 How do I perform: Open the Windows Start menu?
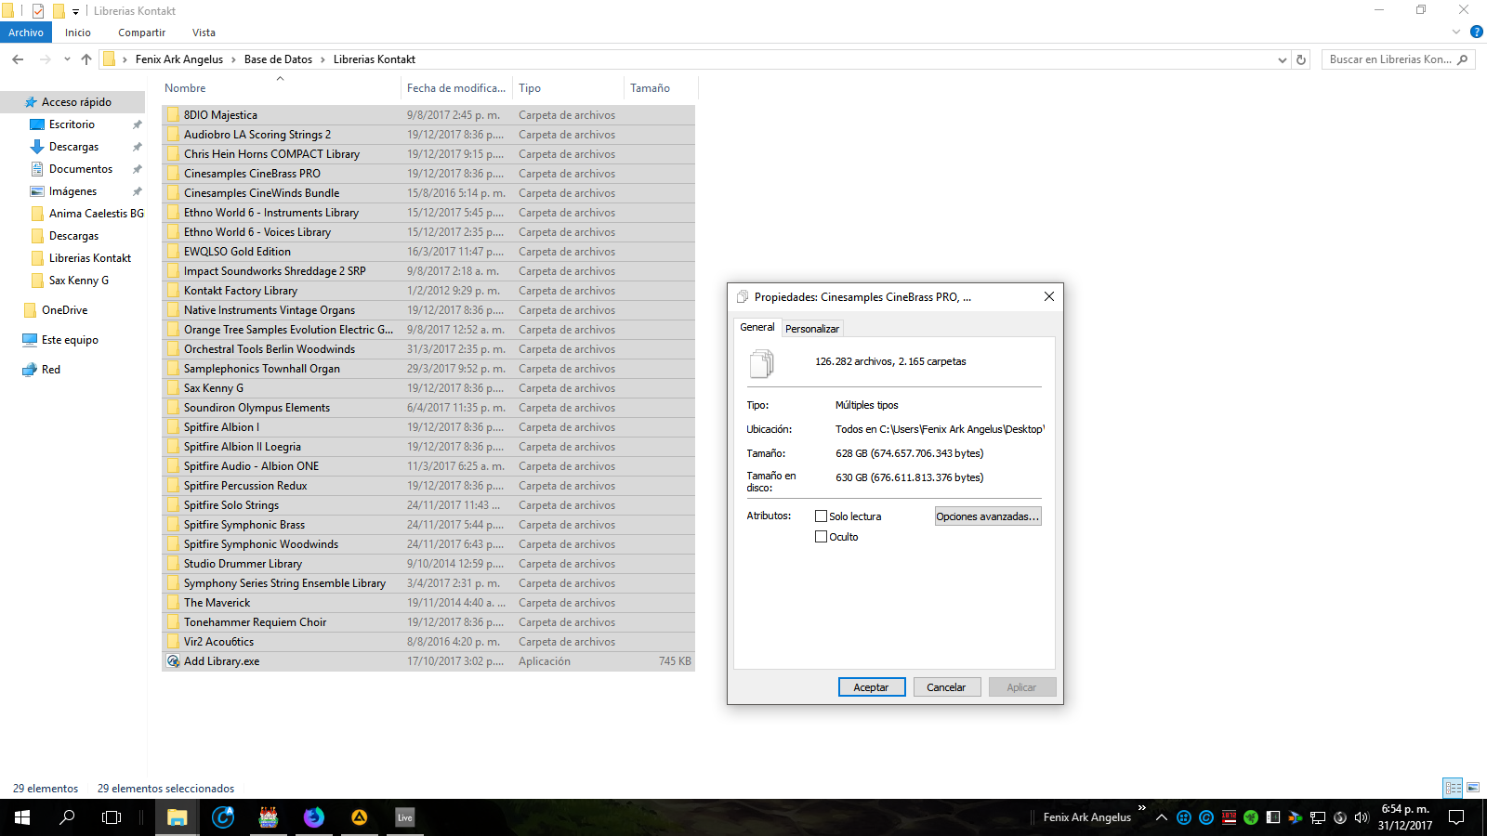point(22,817)
